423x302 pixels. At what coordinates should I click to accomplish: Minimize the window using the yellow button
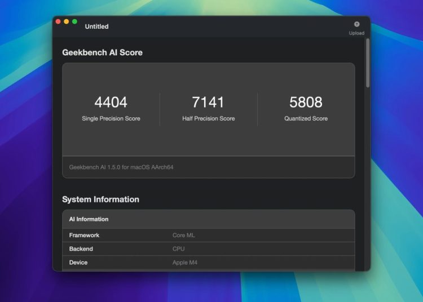tap(66, 21)
